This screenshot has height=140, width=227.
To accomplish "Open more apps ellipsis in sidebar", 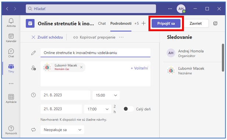I will click(11, 84).
